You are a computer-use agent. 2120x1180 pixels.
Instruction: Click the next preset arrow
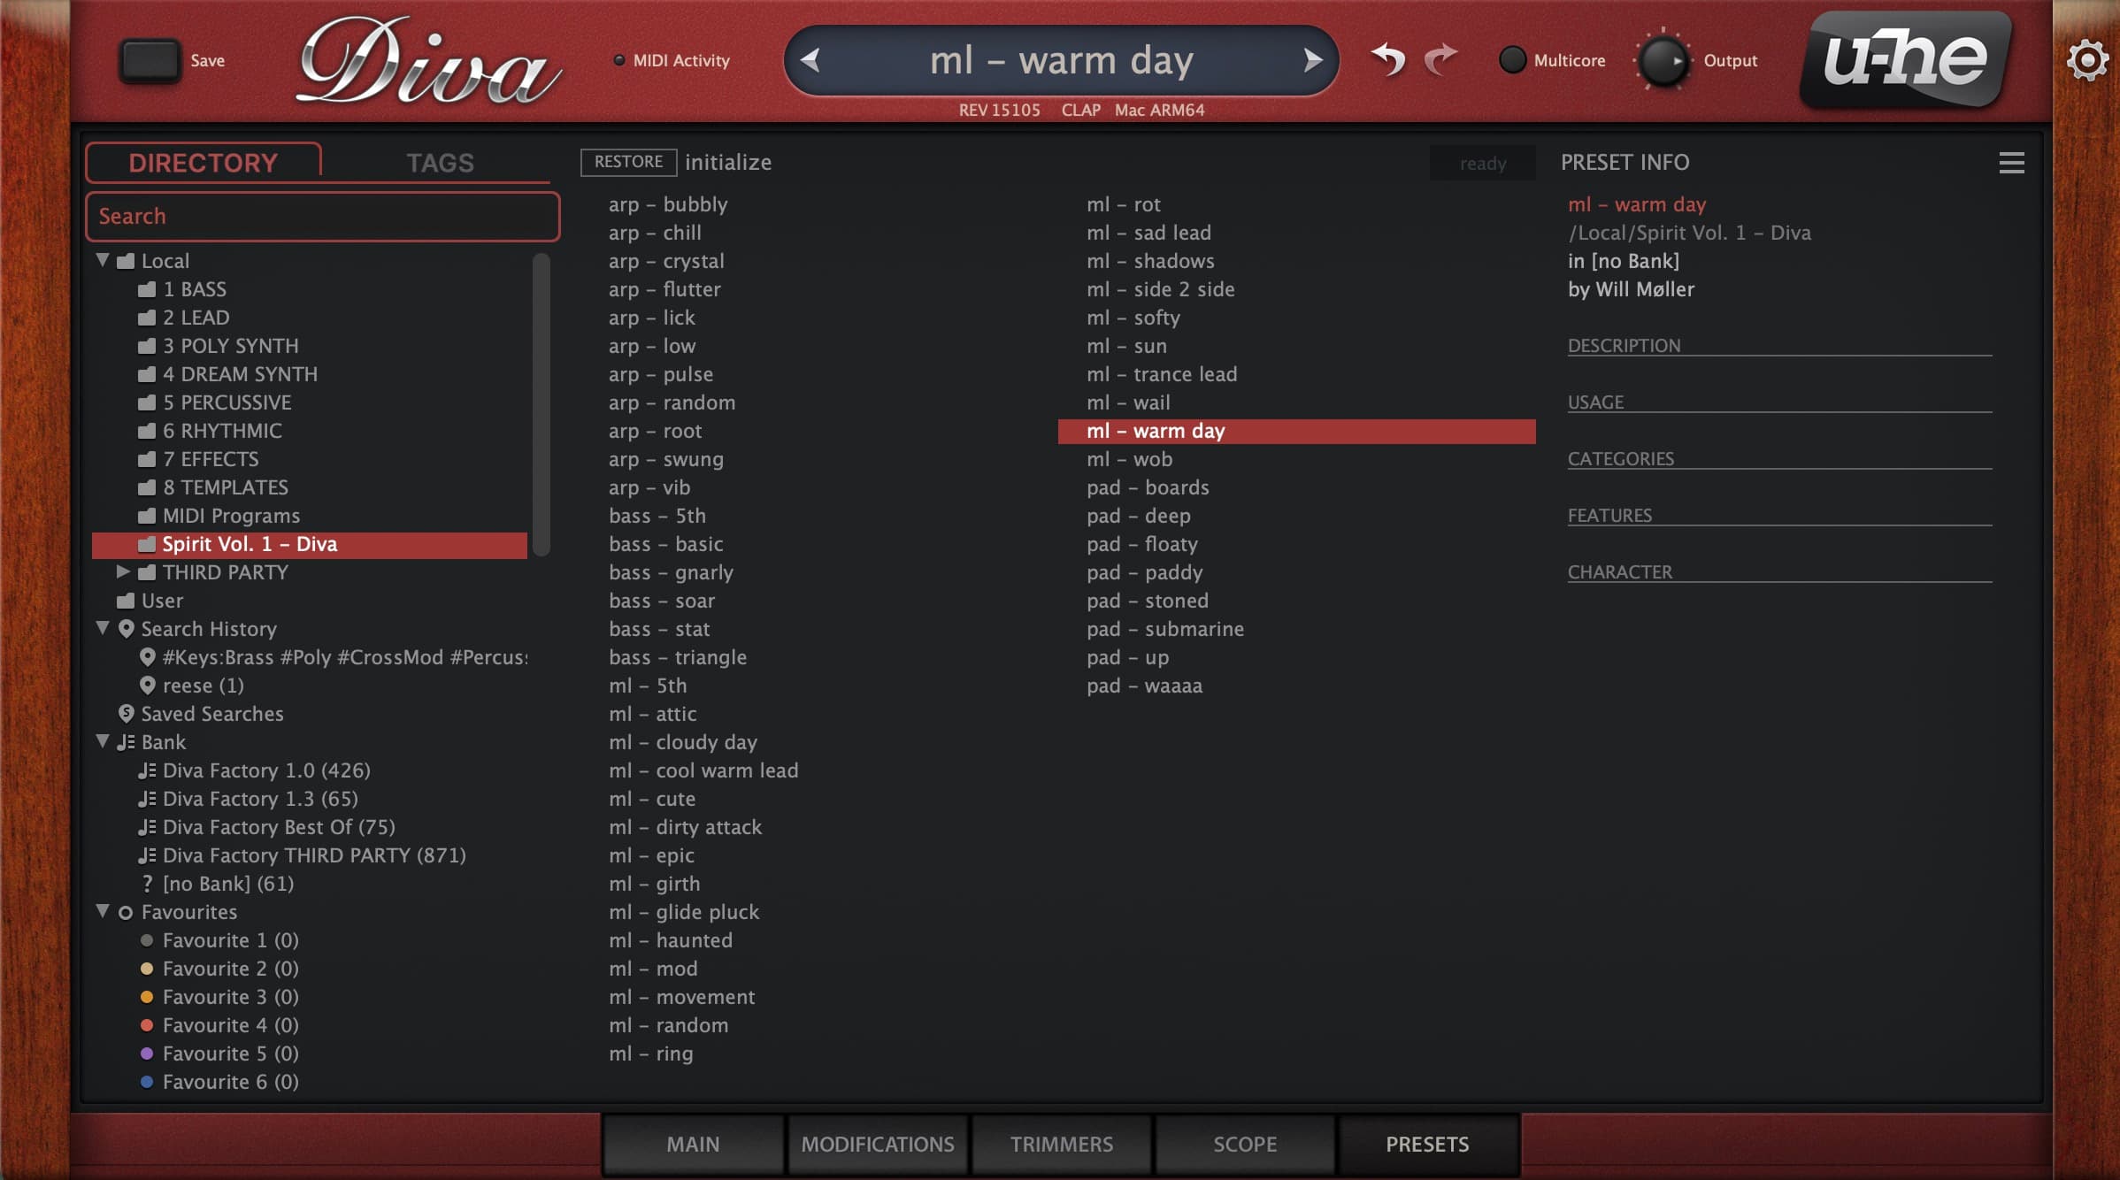tap(1313, 60)
